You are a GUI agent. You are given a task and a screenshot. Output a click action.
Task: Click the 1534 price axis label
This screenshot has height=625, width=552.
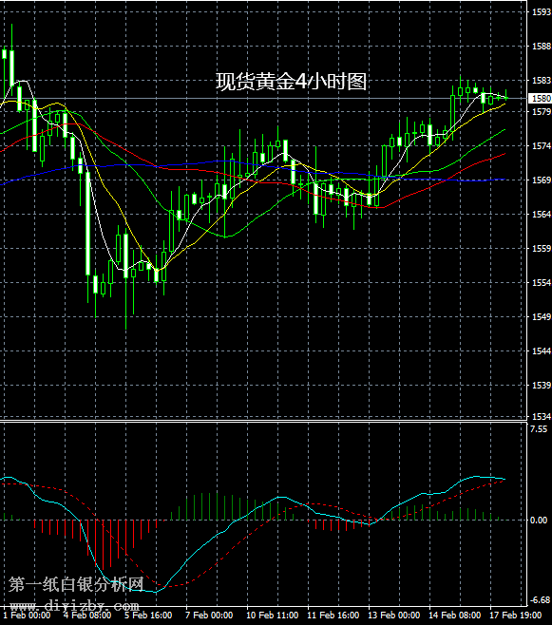coord(542,417)
